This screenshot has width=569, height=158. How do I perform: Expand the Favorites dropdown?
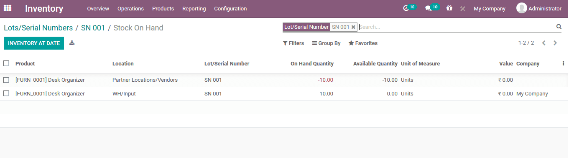(363, 43)
